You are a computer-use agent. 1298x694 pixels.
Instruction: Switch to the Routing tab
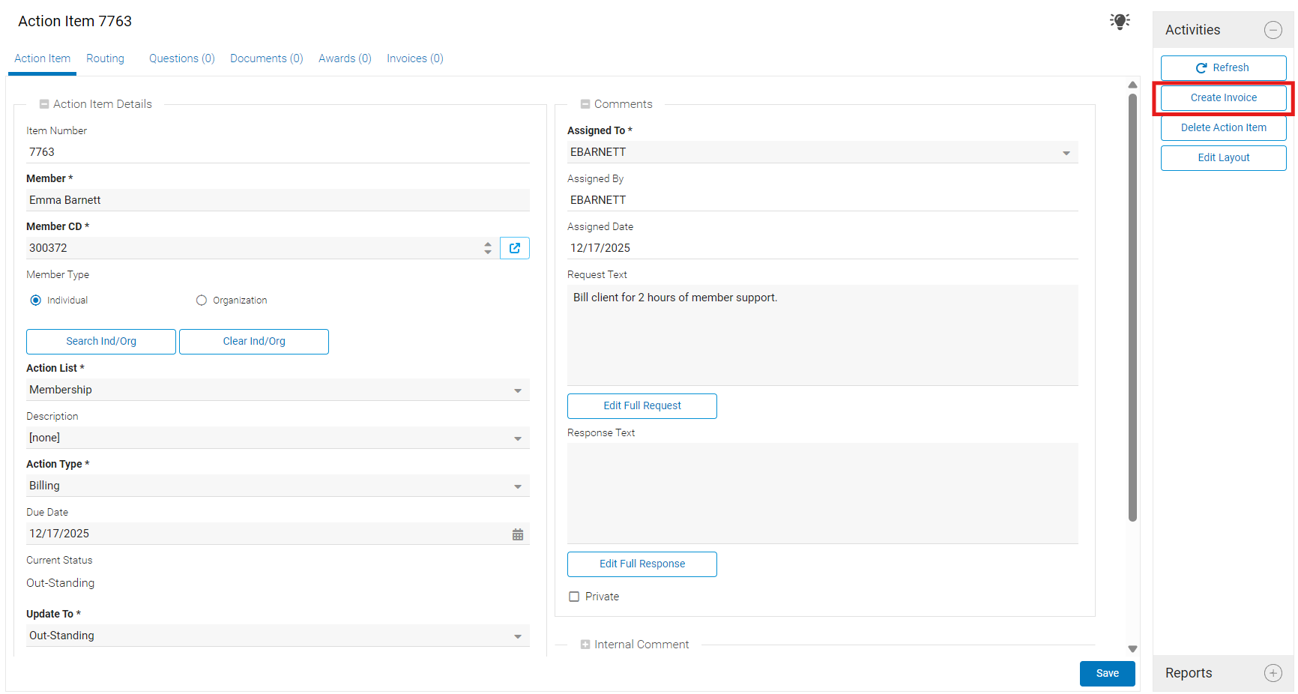pos(105,58)
